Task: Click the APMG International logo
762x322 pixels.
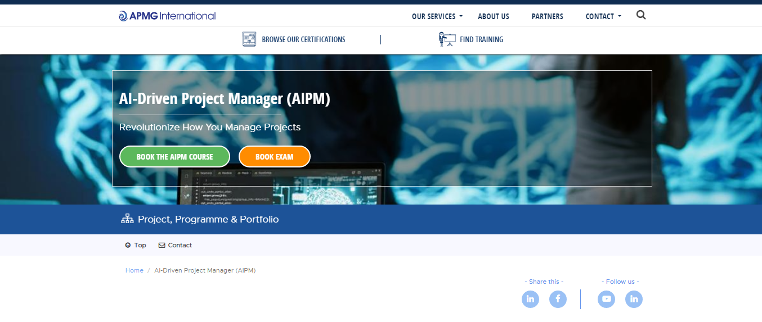Action: (x=167, y=16)
